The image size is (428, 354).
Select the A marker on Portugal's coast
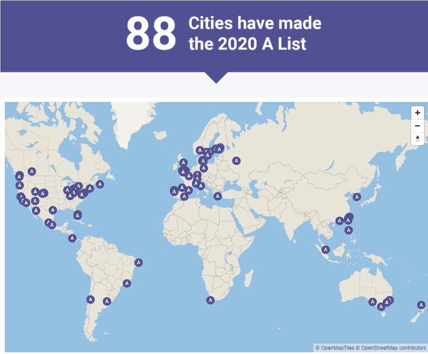coord(174,191)
